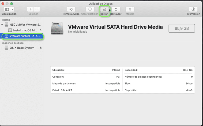Eject the OS X Base System image
The image size is (203, 126).
pos(40,48)
